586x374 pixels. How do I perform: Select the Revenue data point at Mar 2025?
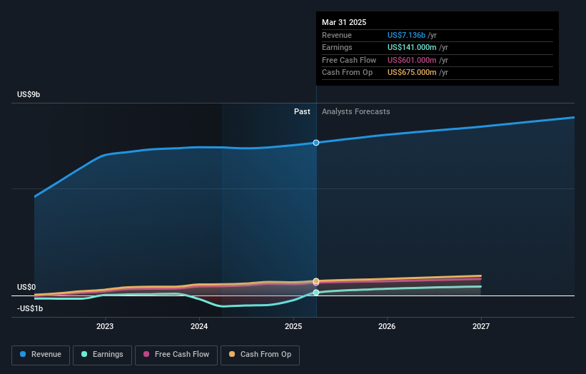point(316,143)
